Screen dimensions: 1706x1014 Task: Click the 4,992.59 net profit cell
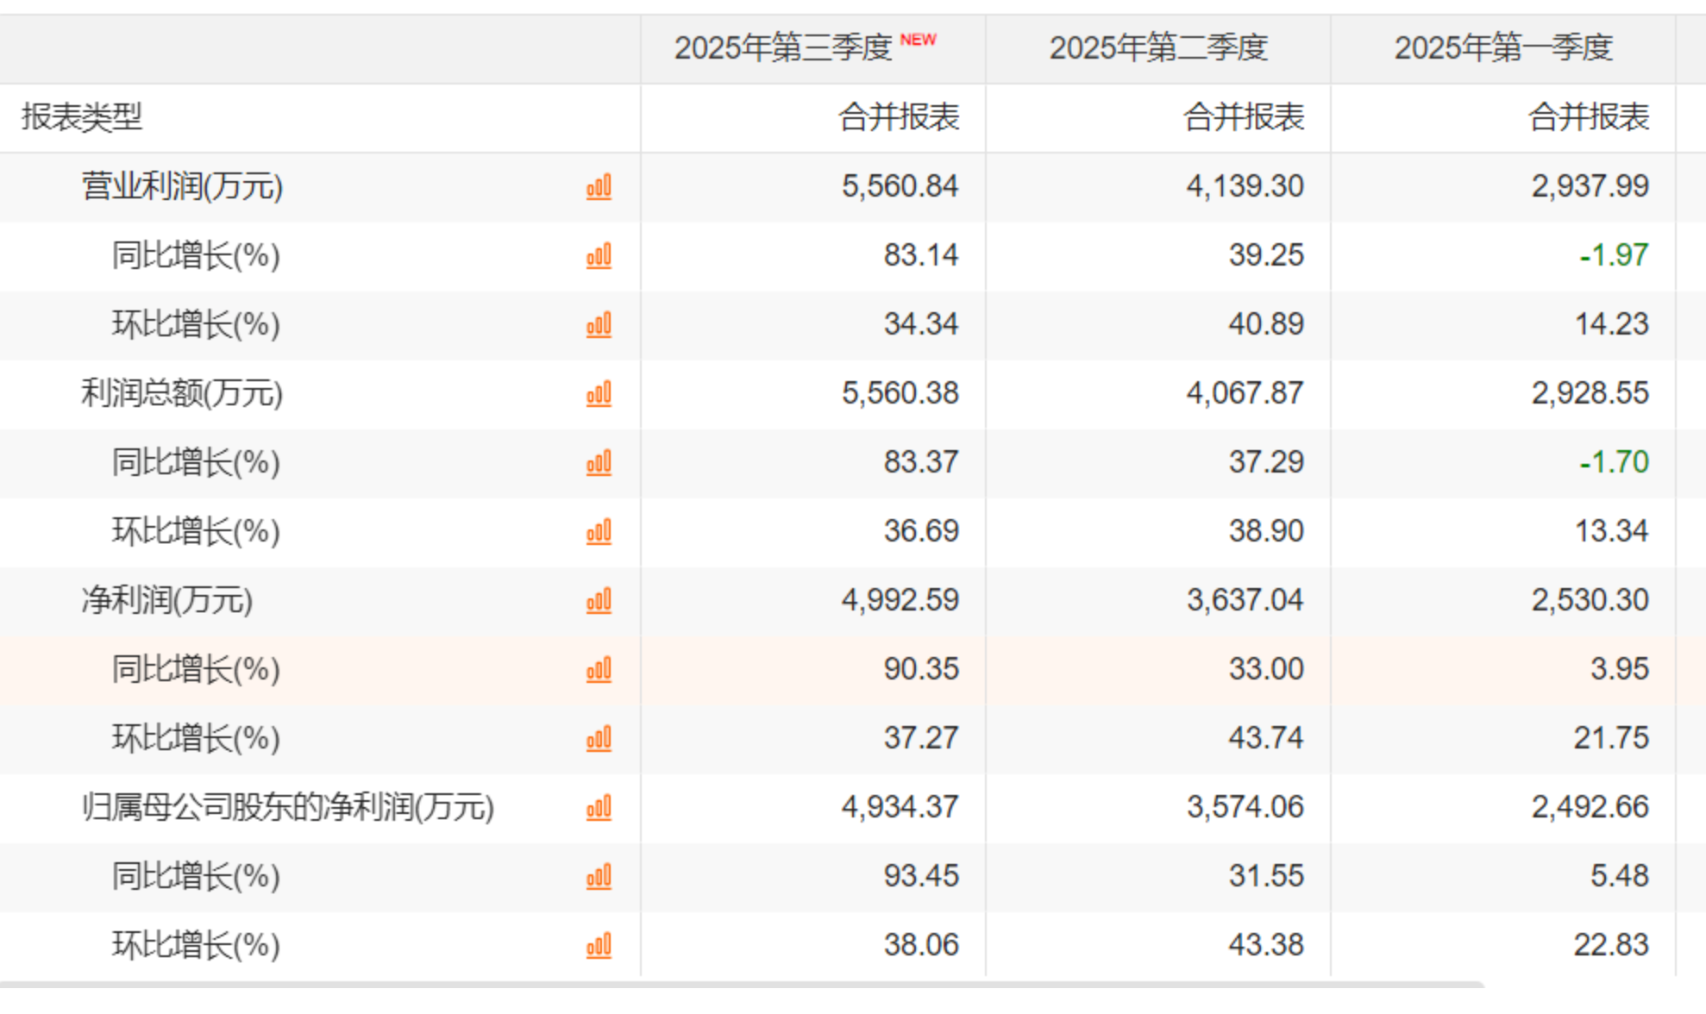[x=900, y=601]
